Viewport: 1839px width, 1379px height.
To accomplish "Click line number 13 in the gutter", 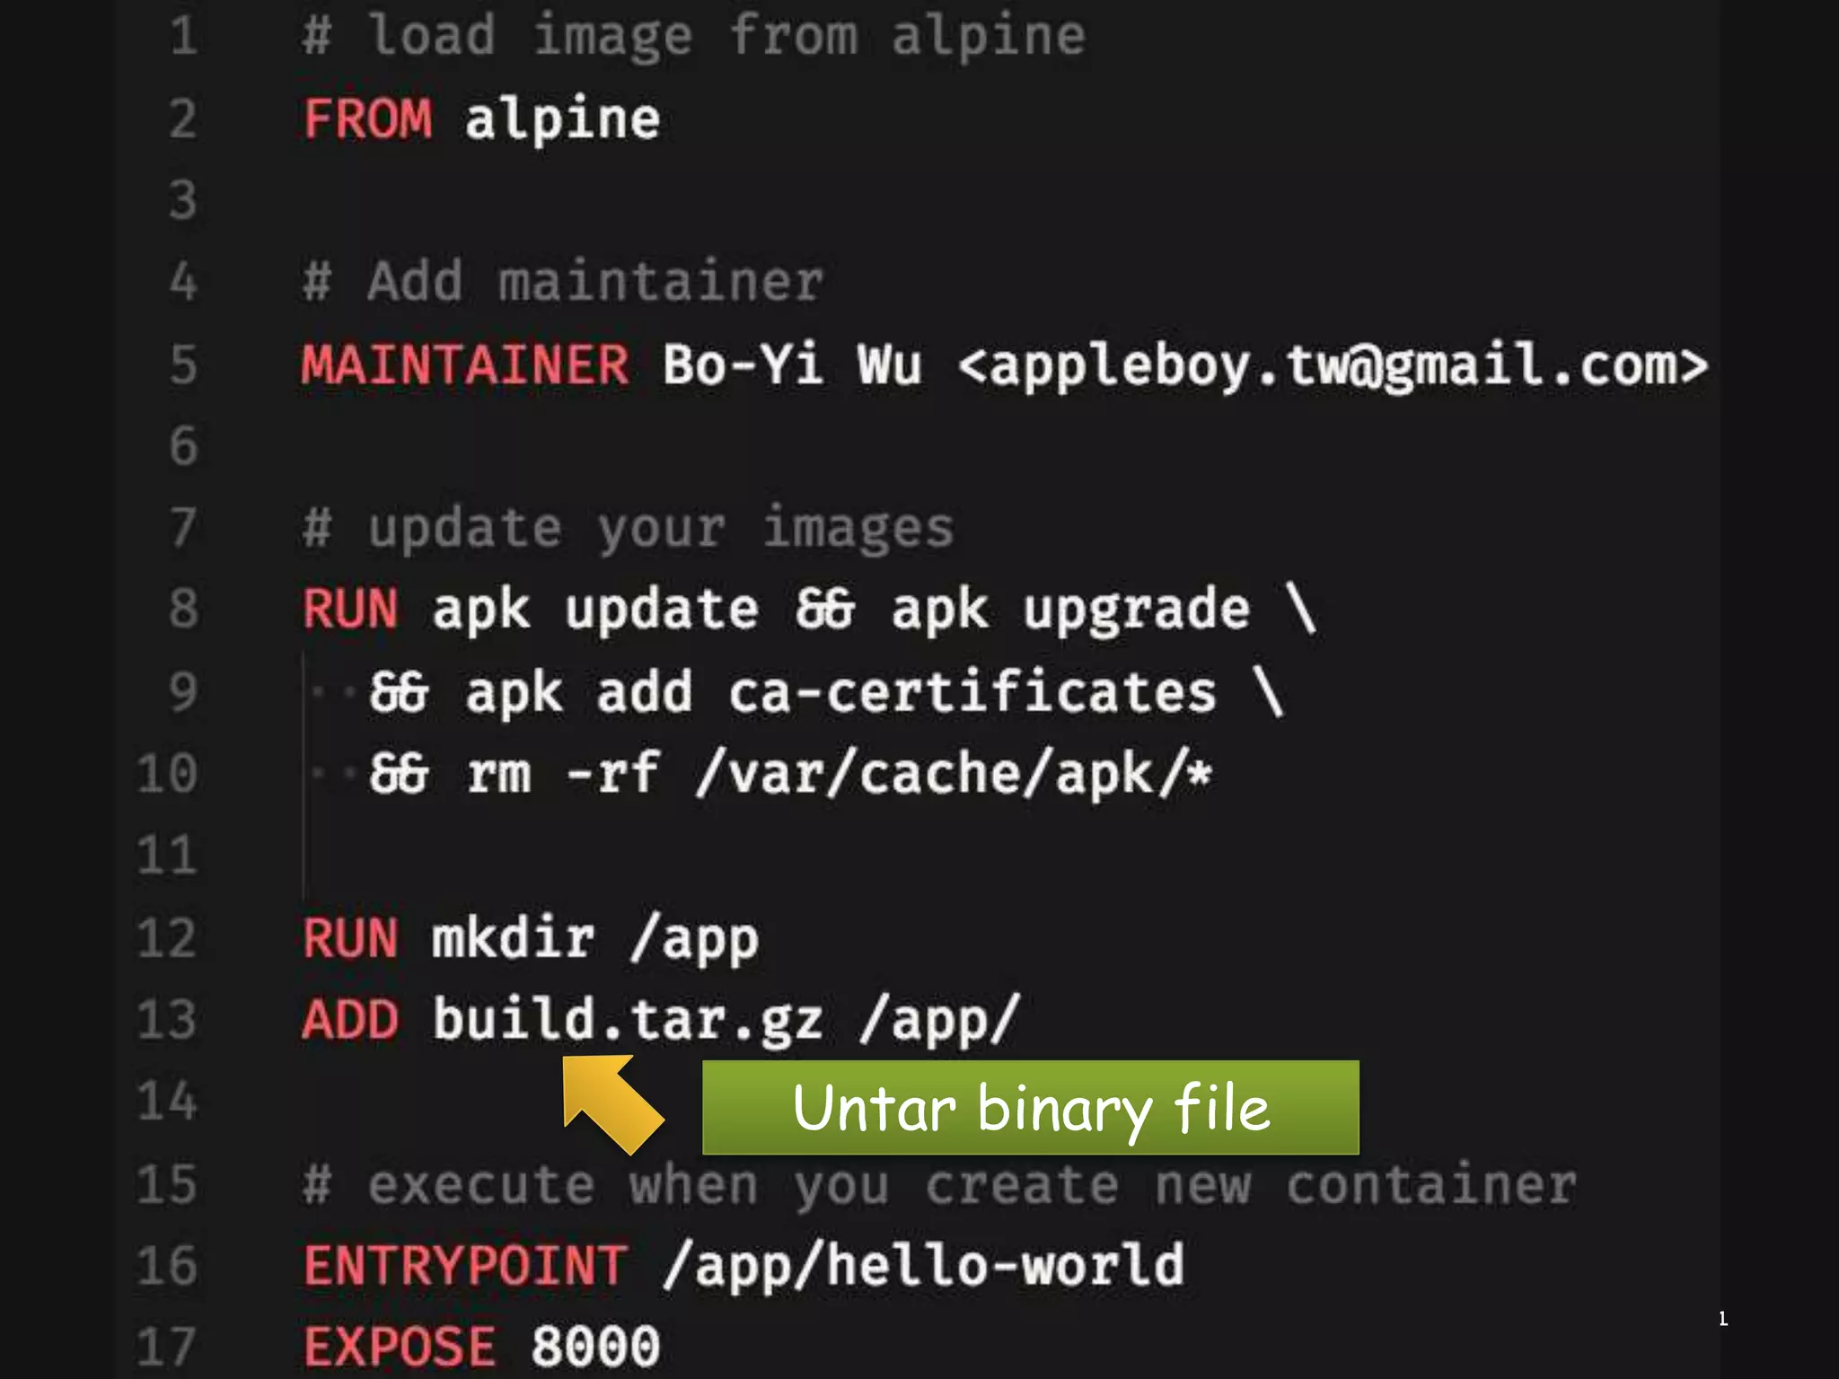I will pos(167,1021).
